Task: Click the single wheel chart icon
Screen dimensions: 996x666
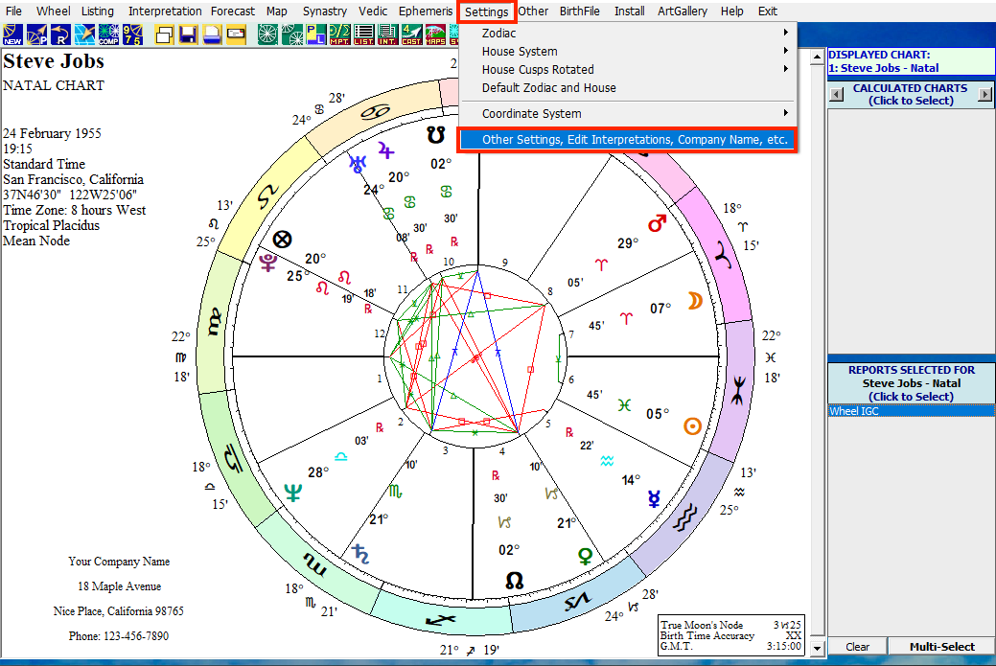Action: tap(267, 34)
